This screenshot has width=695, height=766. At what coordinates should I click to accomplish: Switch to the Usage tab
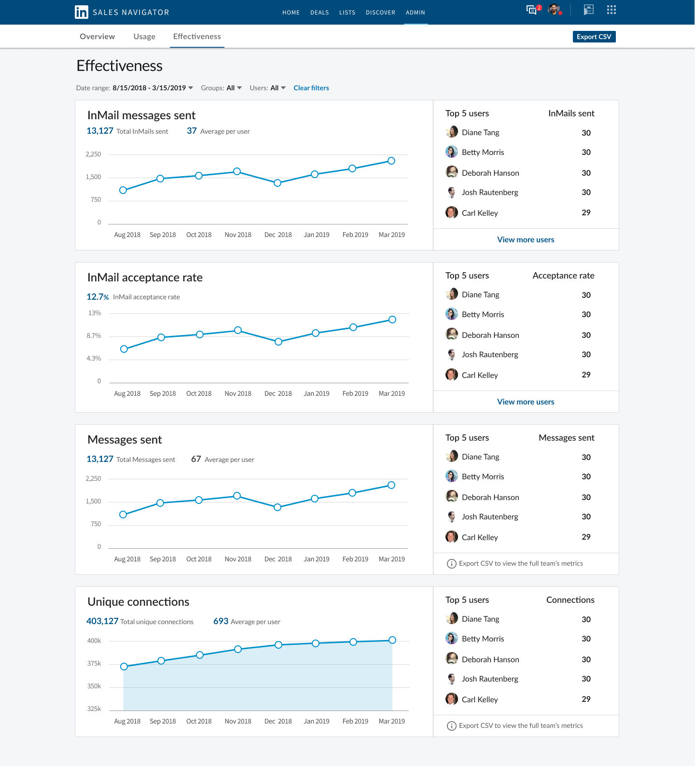tap(144, 36)
